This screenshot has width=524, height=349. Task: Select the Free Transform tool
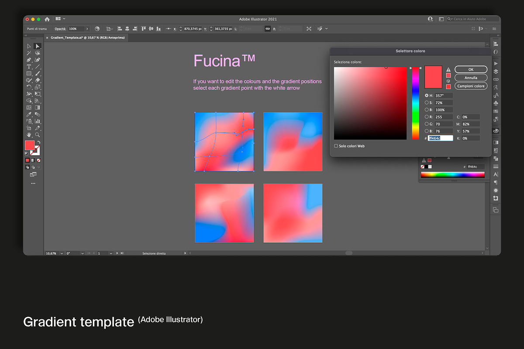click(x=38, y=94)
